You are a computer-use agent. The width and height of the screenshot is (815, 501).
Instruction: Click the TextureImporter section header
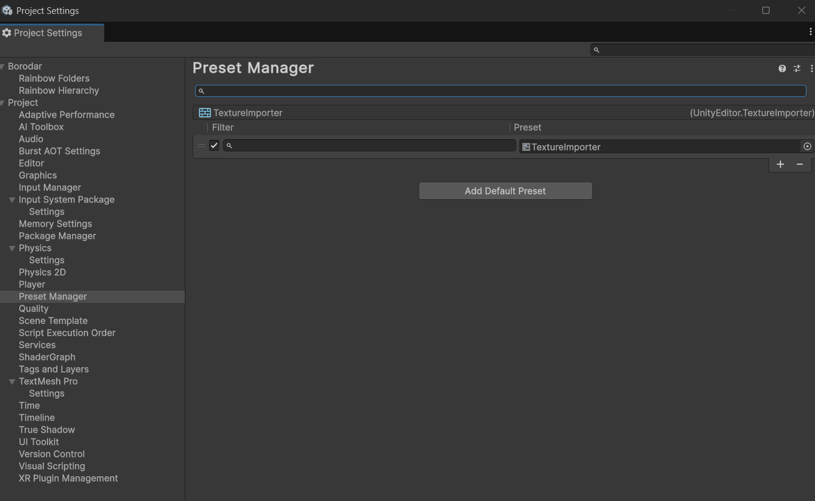[504, 113]
